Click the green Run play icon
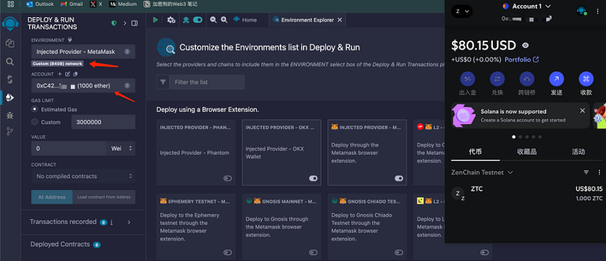The width and height of the screenshot is (606, 261). tap(155, 20)
